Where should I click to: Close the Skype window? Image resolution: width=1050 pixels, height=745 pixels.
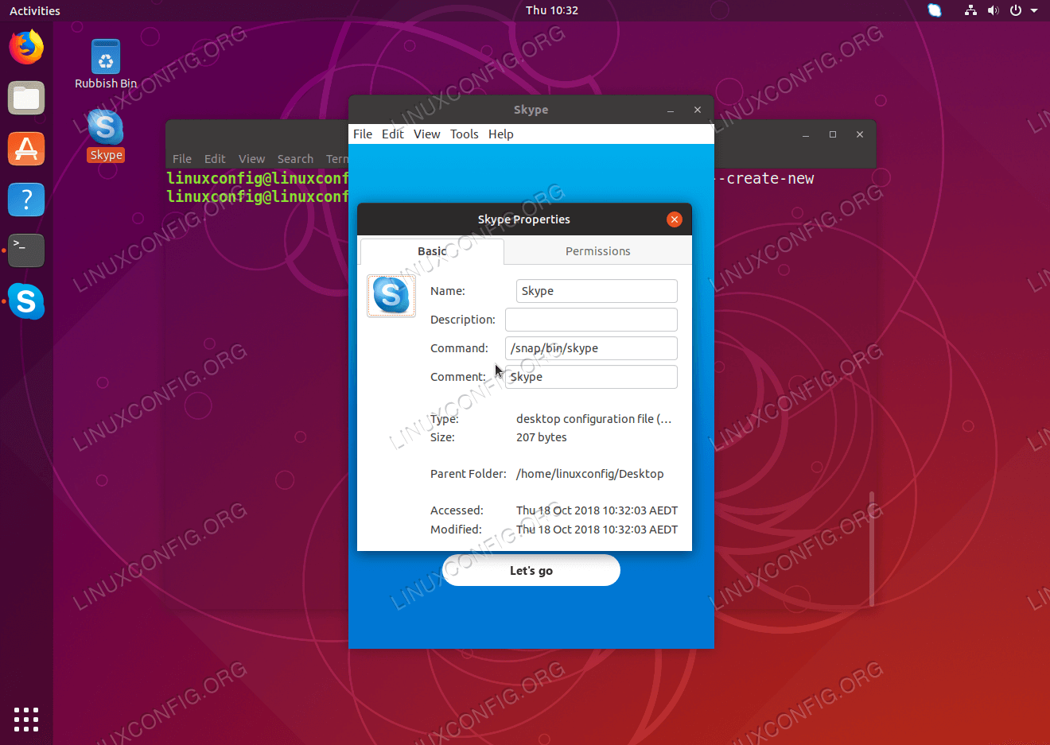point(698,110)
